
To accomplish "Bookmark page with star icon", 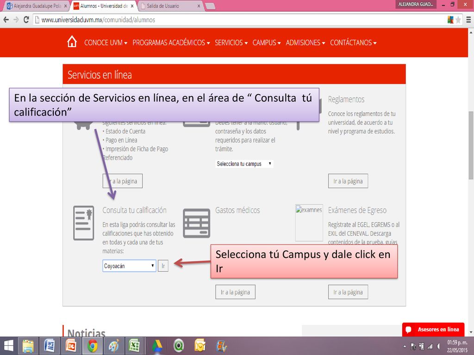I will coord(458,20).
